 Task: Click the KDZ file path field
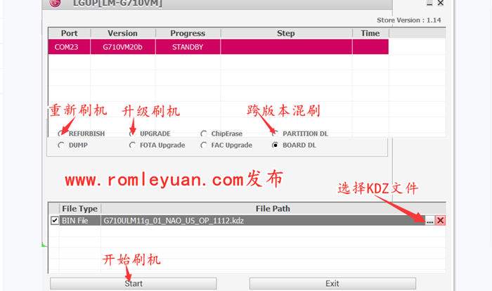(x=260, y=221)
